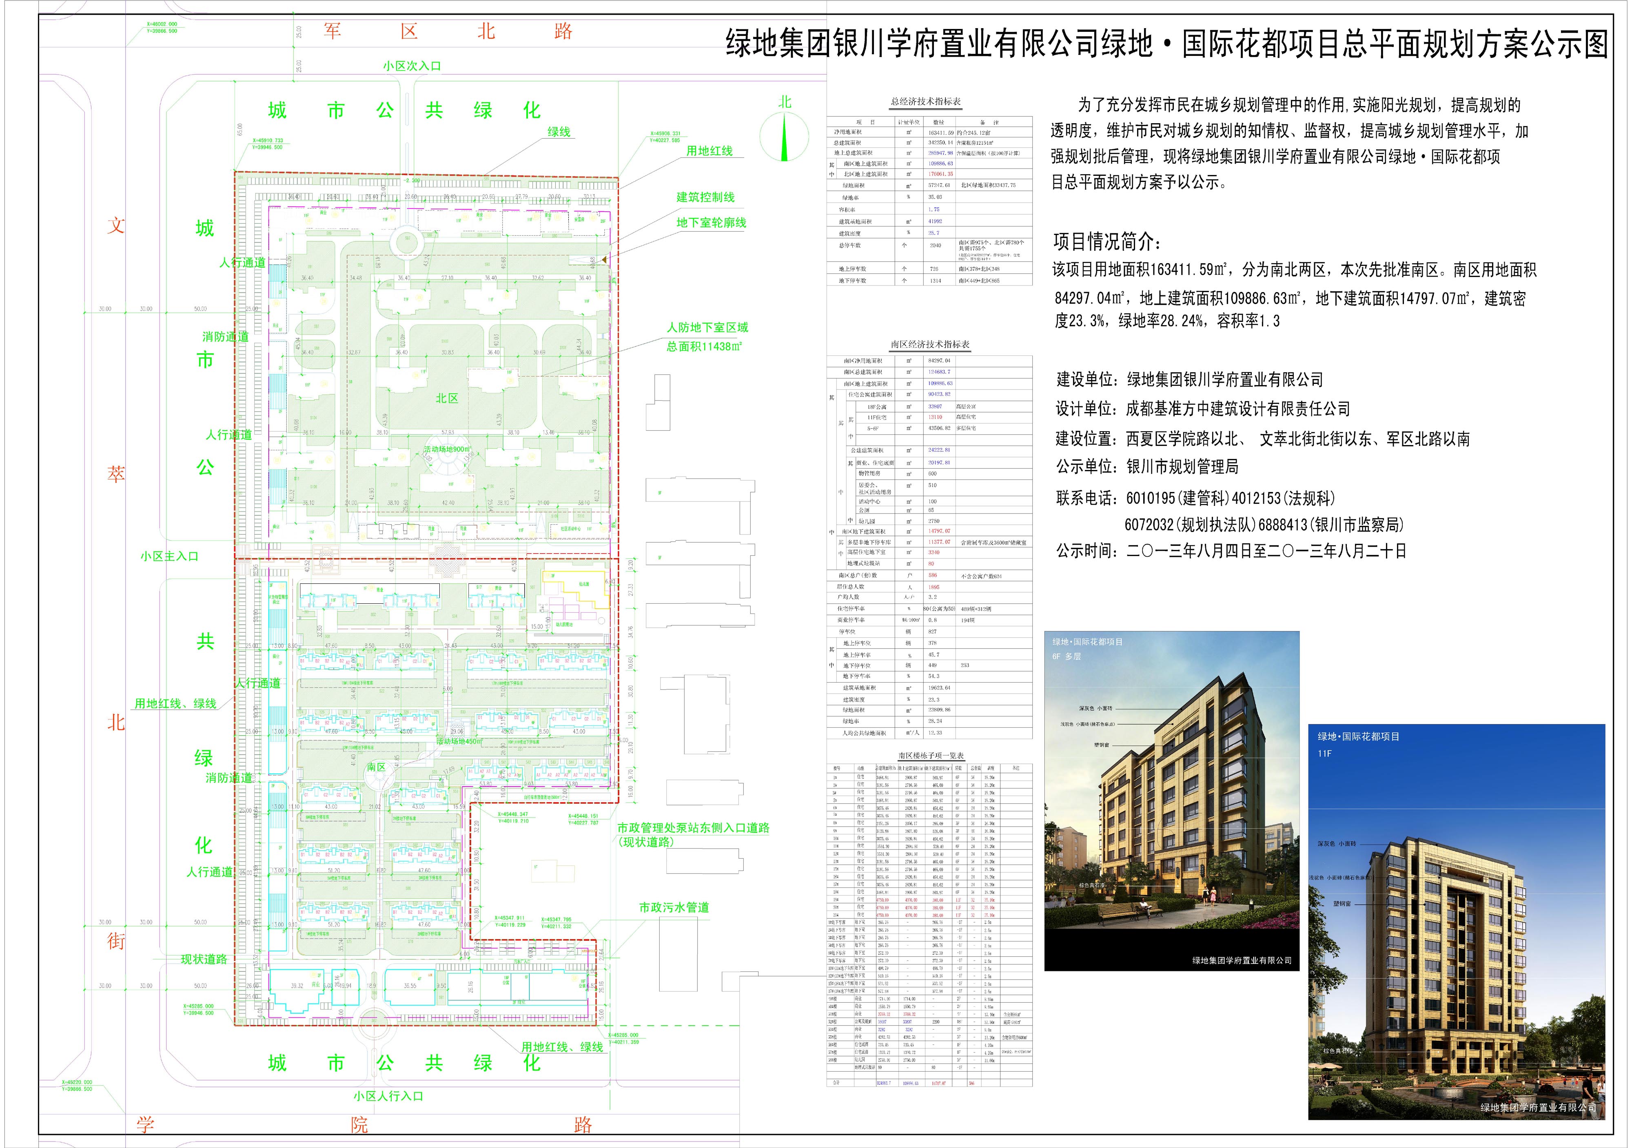Screen dimensions: 1632x1148
Task: Click the 建设位置 line
Action: coord(1263,439)
